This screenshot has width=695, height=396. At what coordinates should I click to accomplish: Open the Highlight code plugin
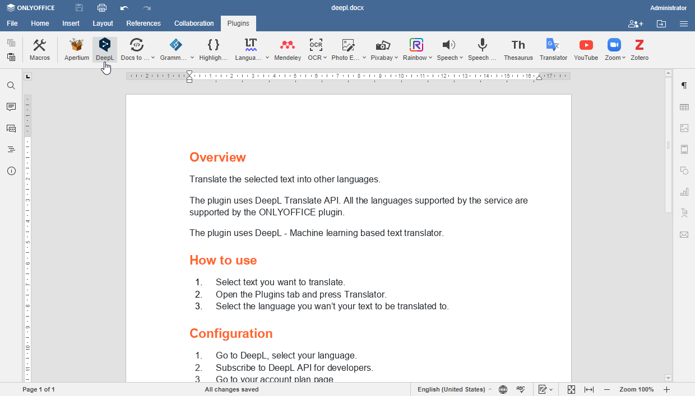(214, 50)
